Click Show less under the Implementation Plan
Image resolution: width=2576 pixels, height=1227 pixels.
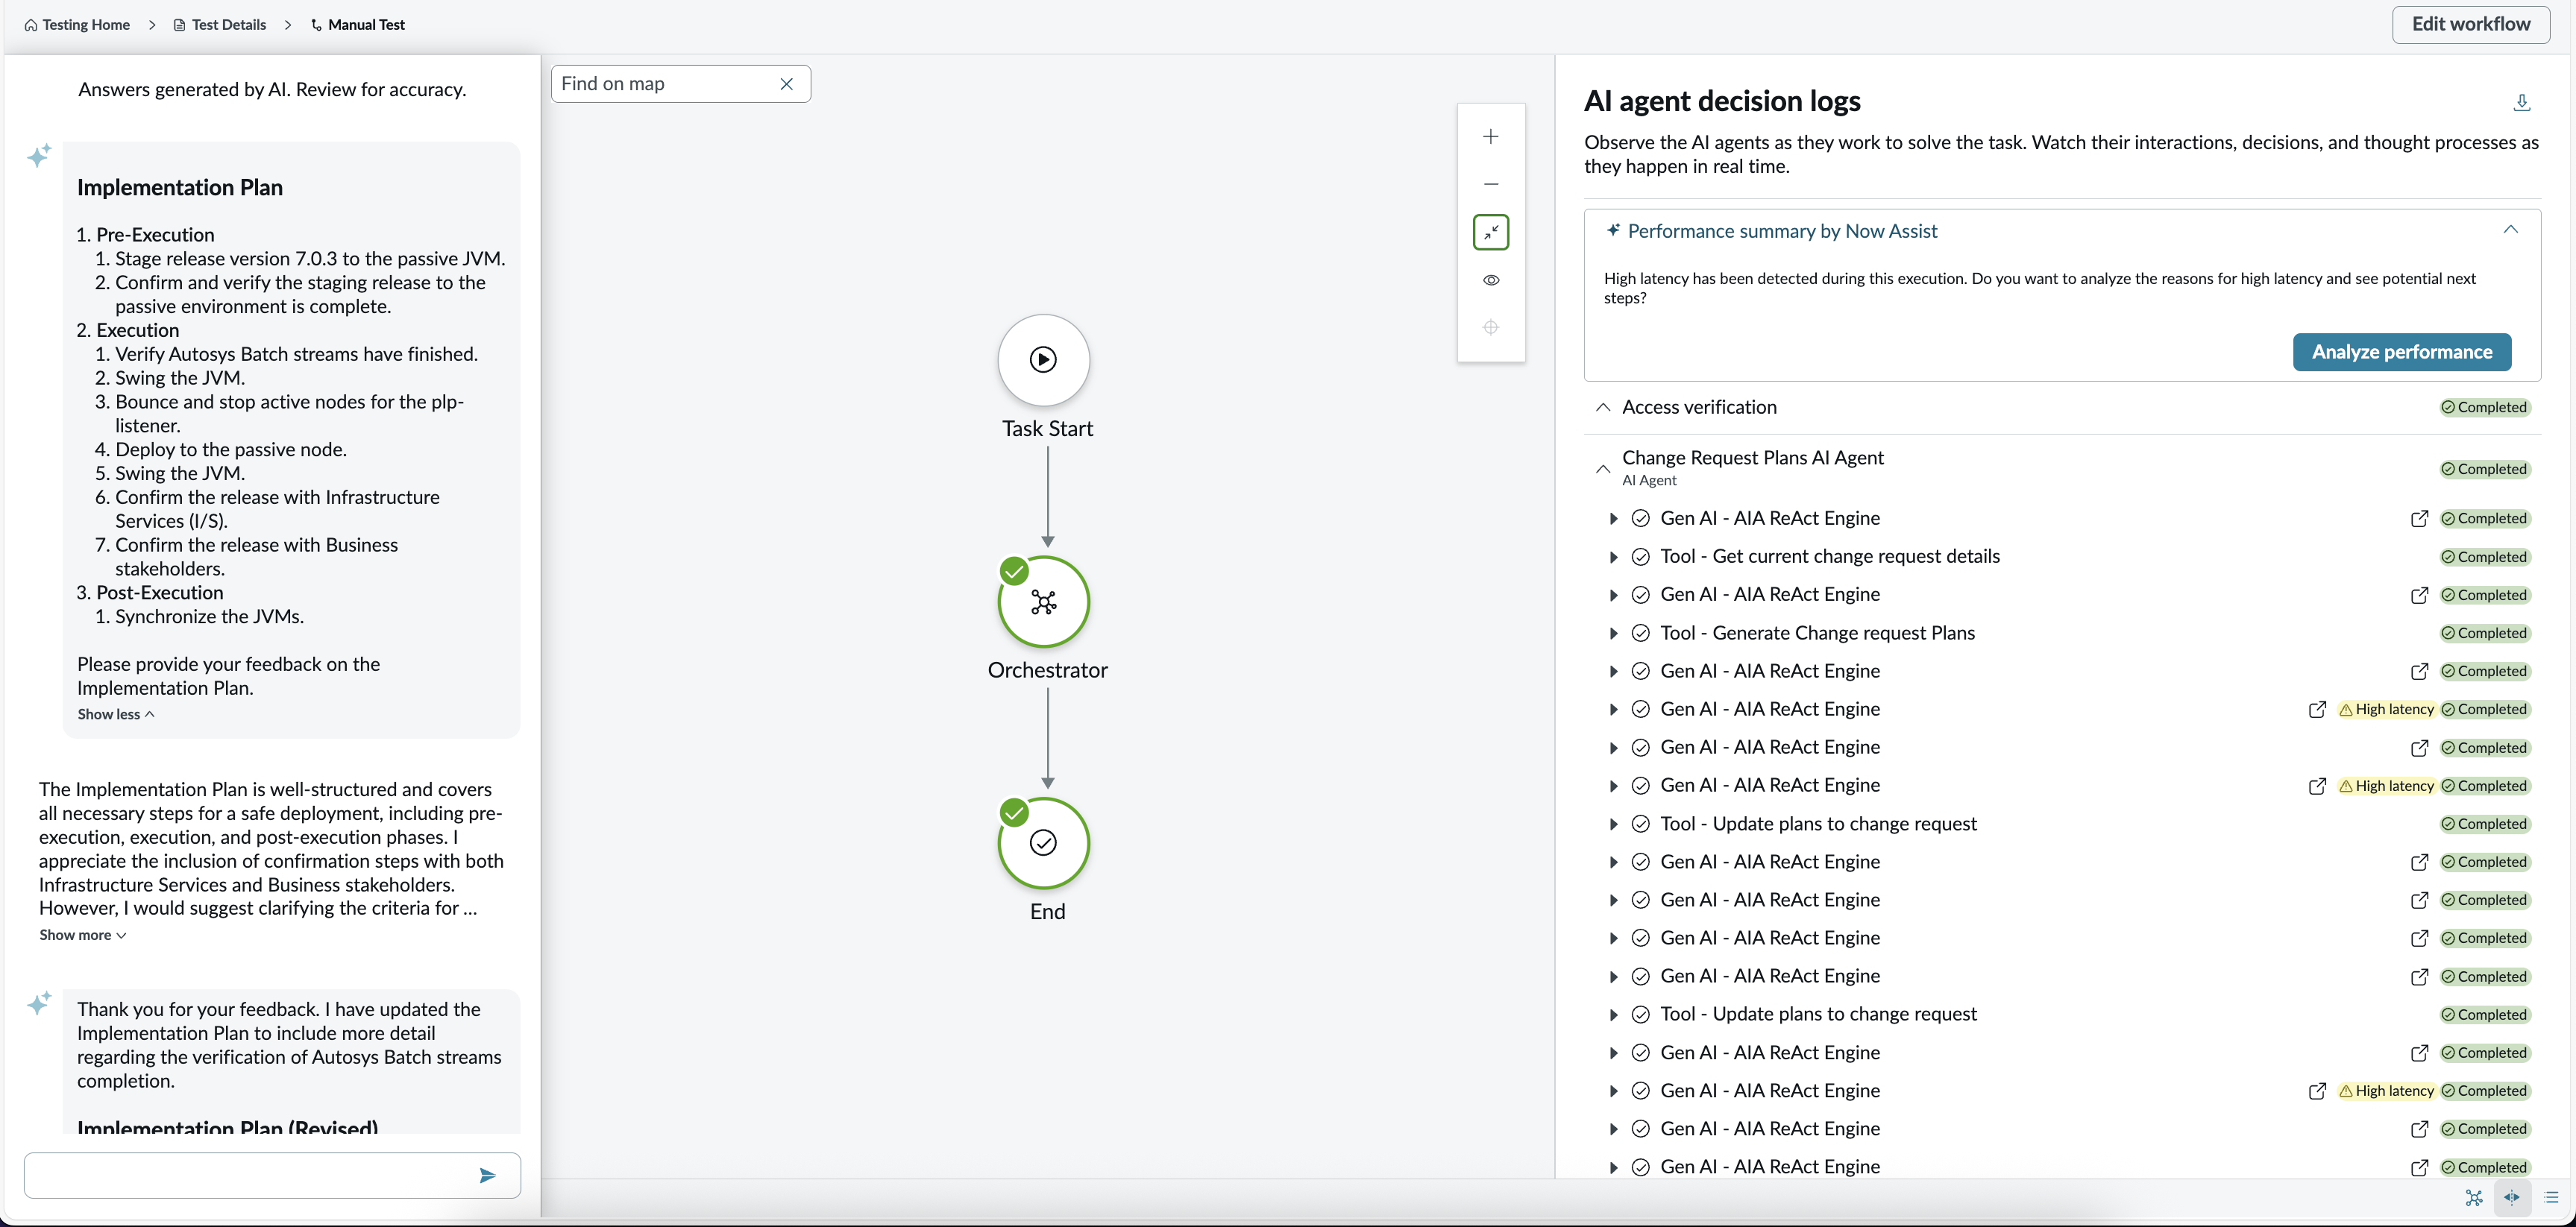point(116,714)
